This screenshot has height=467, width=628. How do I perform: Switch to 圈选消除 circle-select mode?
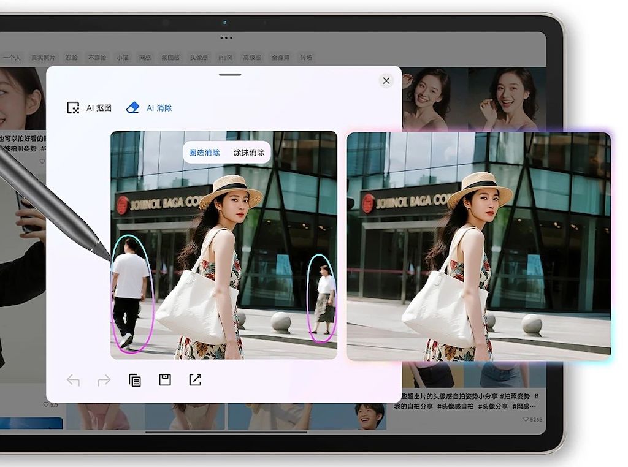(204, 153)
